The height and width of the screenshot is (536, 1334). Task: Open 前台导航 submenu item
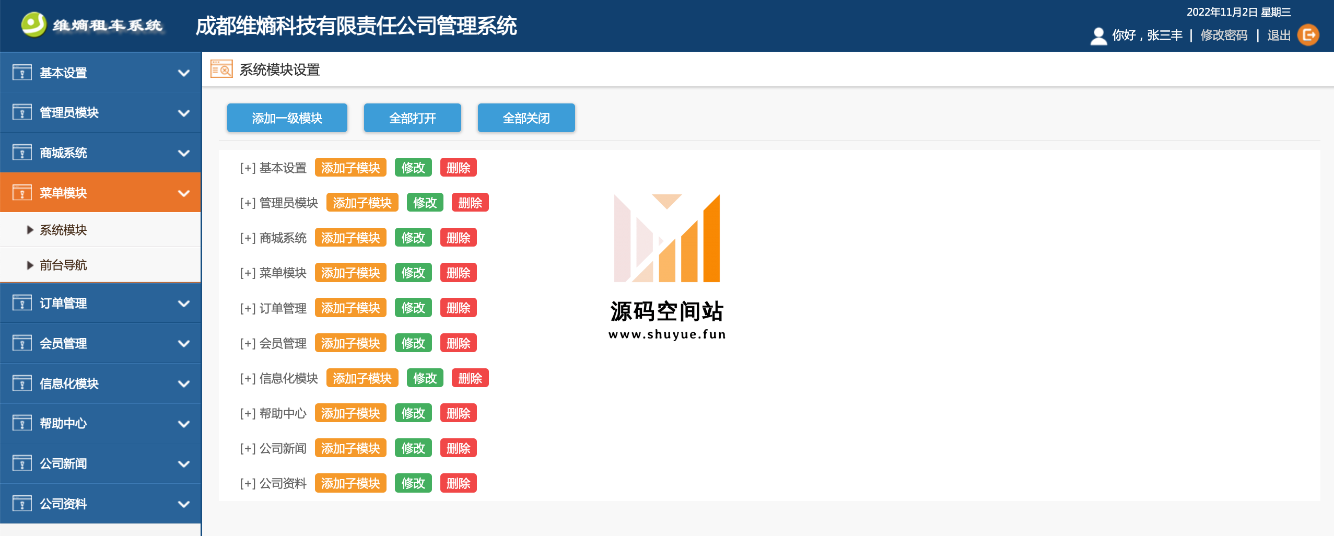pyautogui.click(x=100, y=265)
